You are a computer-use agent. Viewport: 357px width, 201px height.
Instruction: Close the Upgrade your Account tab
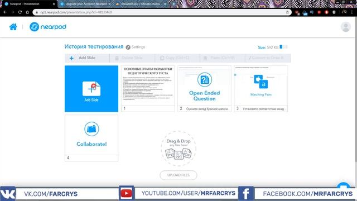(109, 4)
